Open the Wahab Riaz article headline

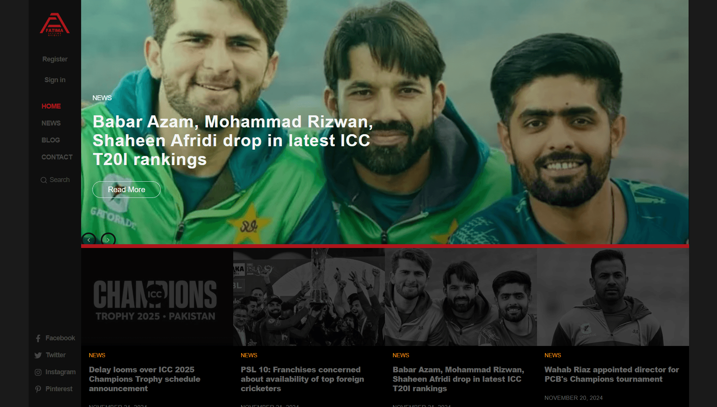tap(611, 375)
